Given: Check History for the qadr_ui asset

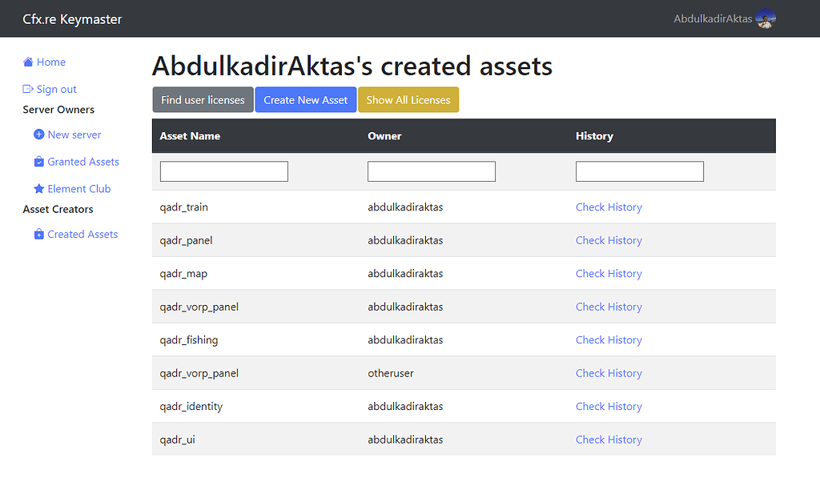Looking at the screenshot, I should [x=609, y=439].
